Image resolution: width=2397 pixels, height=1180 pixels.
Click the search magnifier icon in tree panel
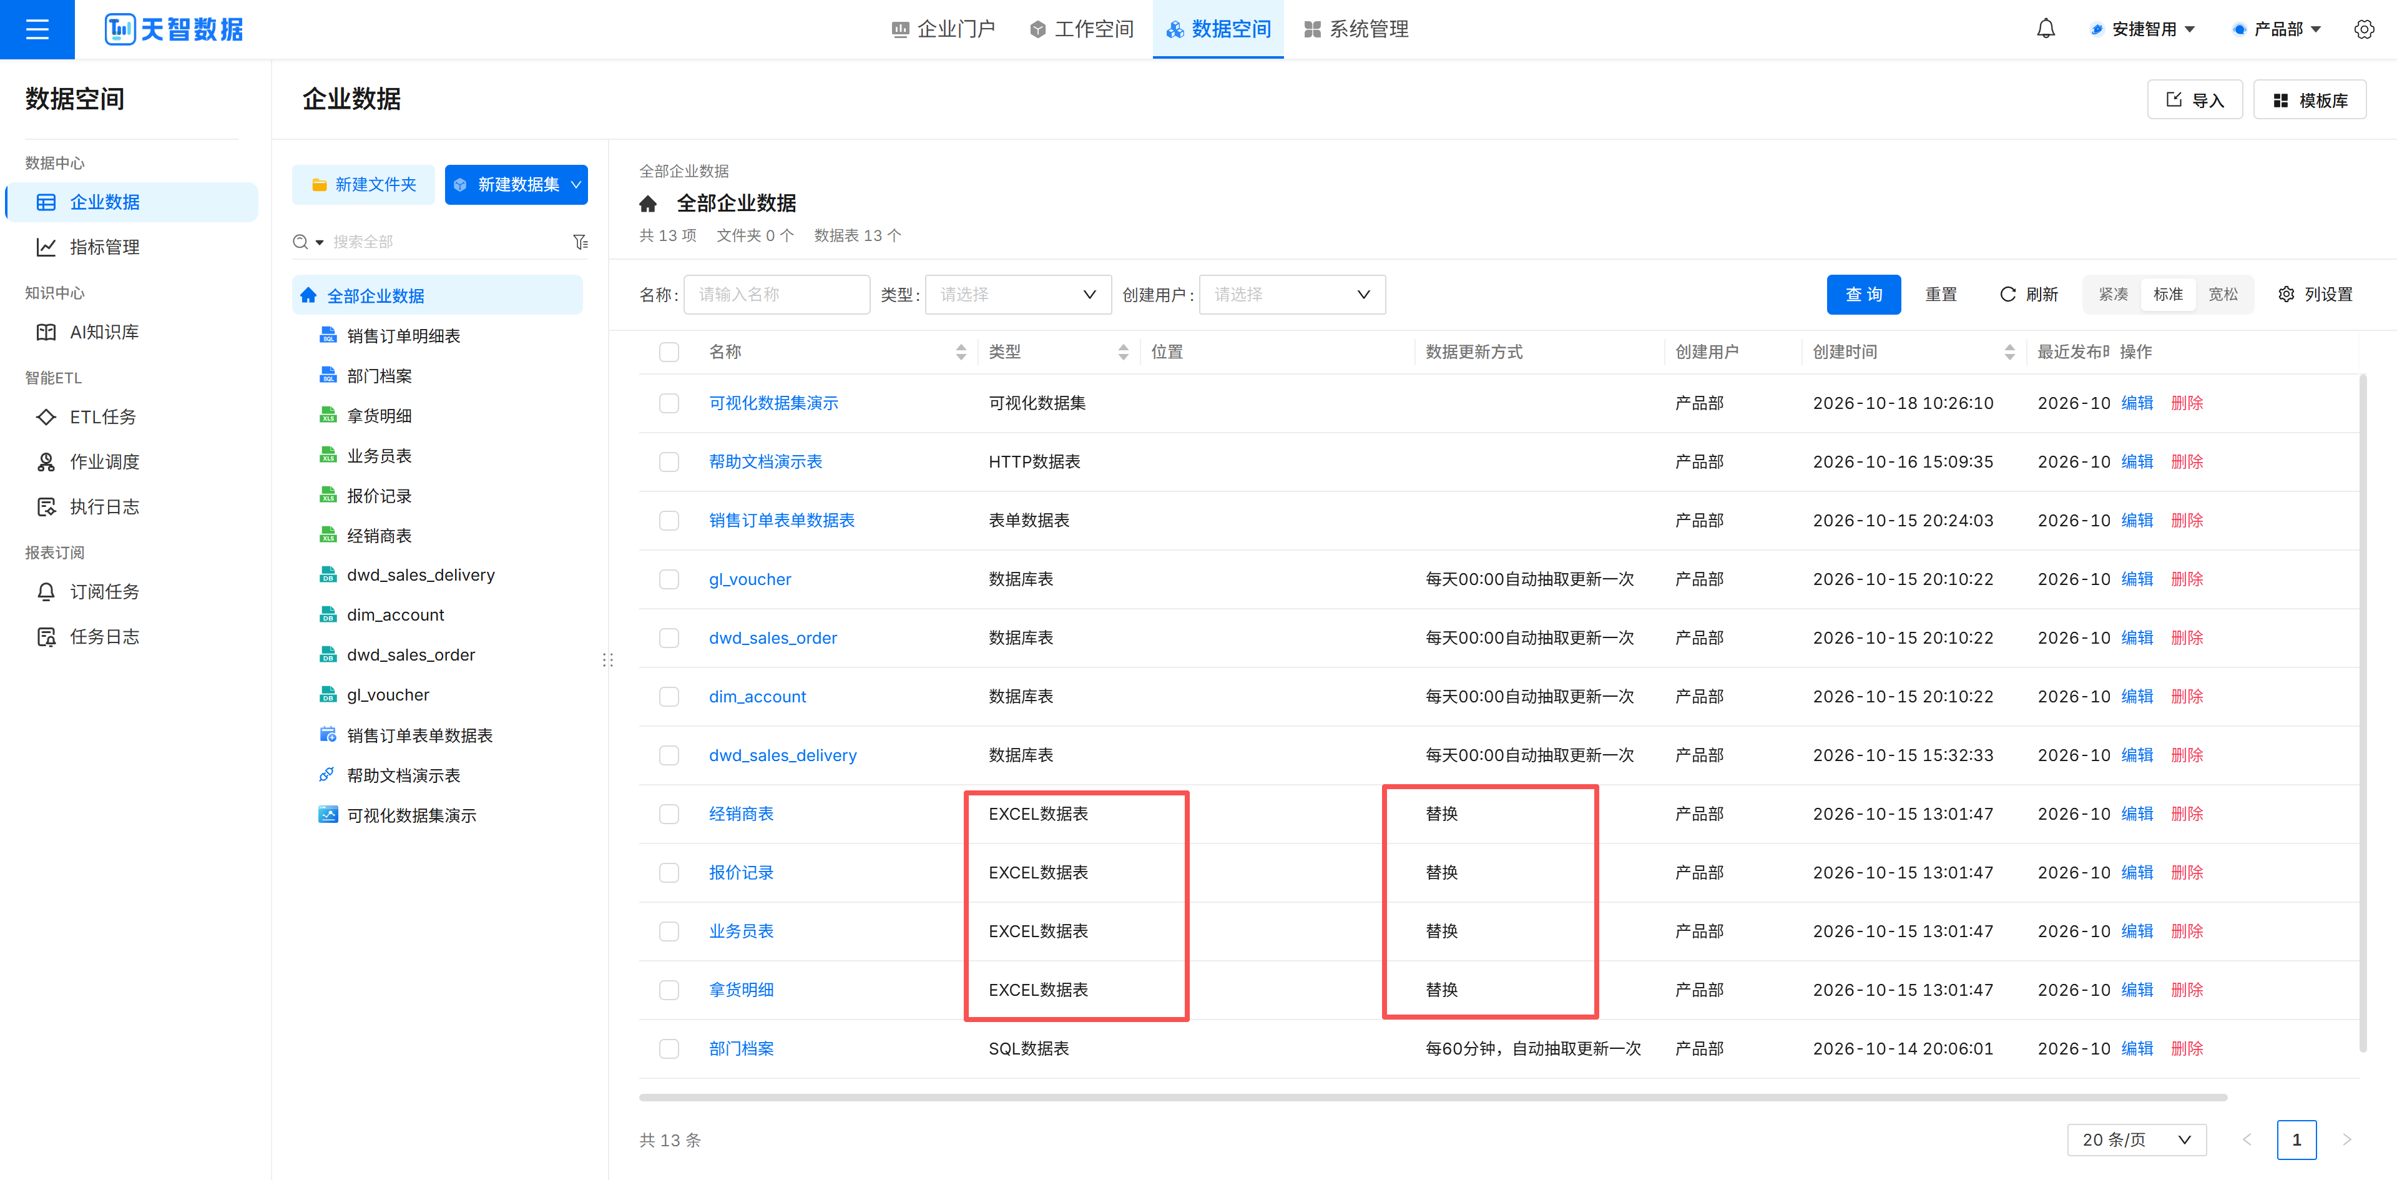300,242
